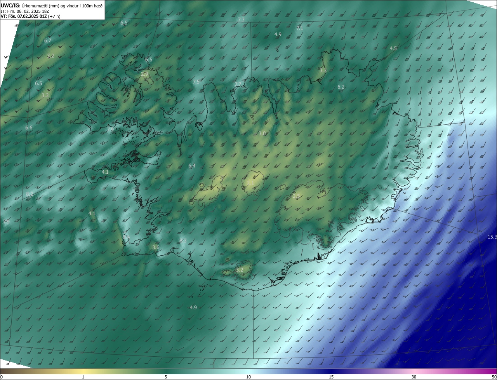Viewport: 497px width, 380px height.
Task: Click the legend tick label 0
Action: [x=1, y=377]
